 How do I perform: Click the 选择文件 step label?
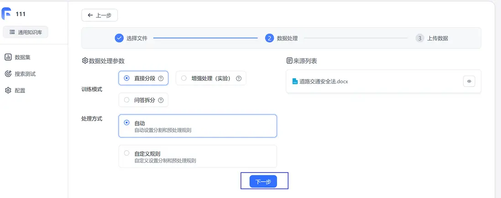tap(137, 38)
